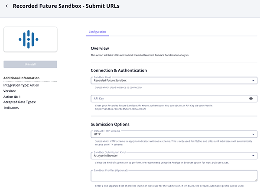The image size is (260, 190).
Task: Click the Sandbox Profiles resize handle
Action: tap(256, 180)
